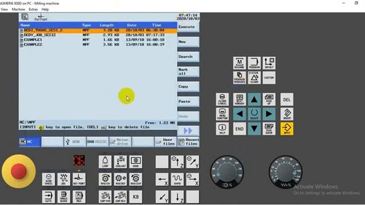Select the EXAMPLE1 program row
365x205 pixels.
tap(98, 40)
